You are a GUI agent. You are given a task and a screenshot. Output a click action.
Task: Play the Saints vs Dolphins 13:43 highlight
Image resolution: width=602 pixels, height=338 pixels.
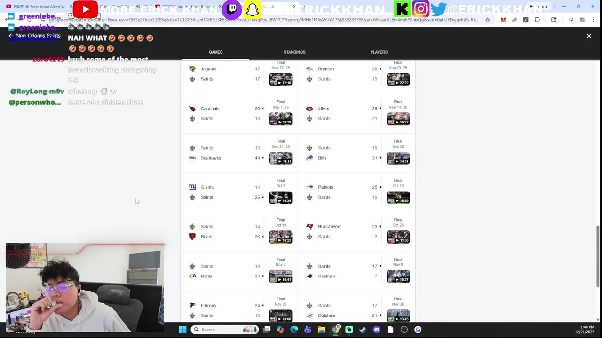click(398, 316)
